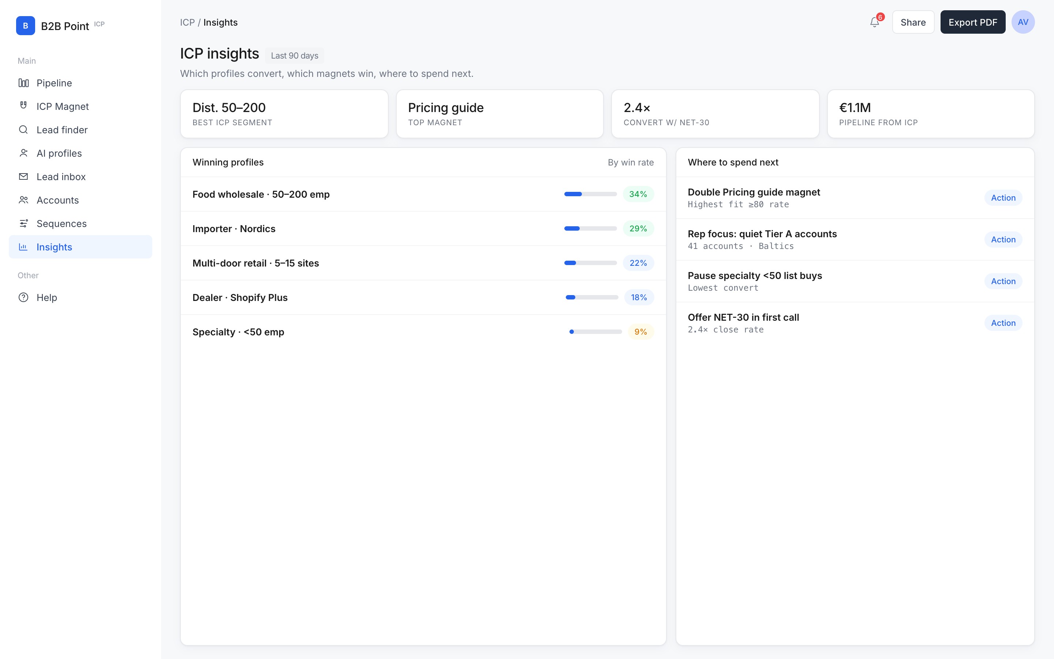Click the ICP Magnet icon in sidebar
The height and width of the screenshot is (659, 1054).
pyautogui.click(x=23, y=105)
